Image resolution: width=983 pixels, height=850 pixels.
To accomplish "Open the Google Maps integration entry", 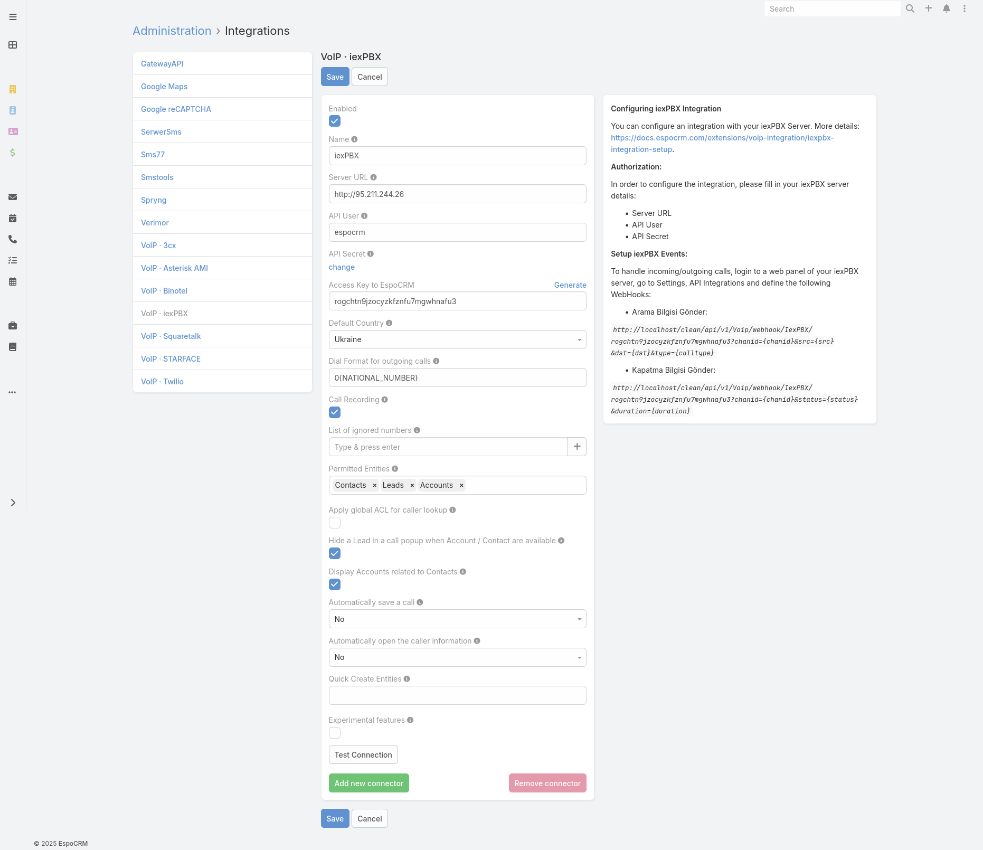I will coord(164,86).
